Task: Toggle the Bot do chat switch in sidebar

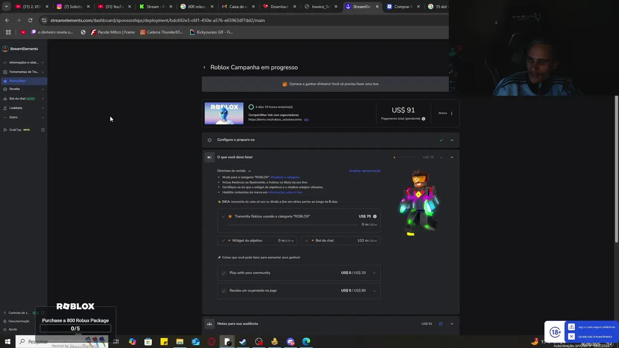Action: [31, 99]
